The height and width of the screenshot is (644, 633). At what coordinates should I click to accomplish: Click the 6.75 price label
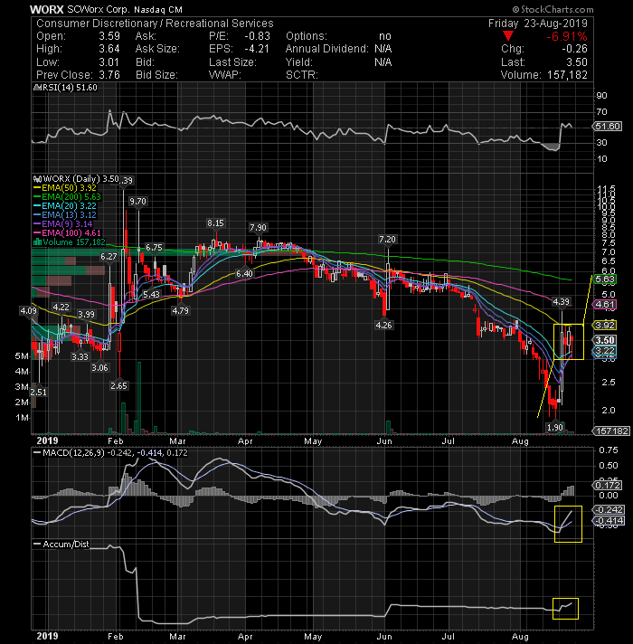click(x=154, y=247)
